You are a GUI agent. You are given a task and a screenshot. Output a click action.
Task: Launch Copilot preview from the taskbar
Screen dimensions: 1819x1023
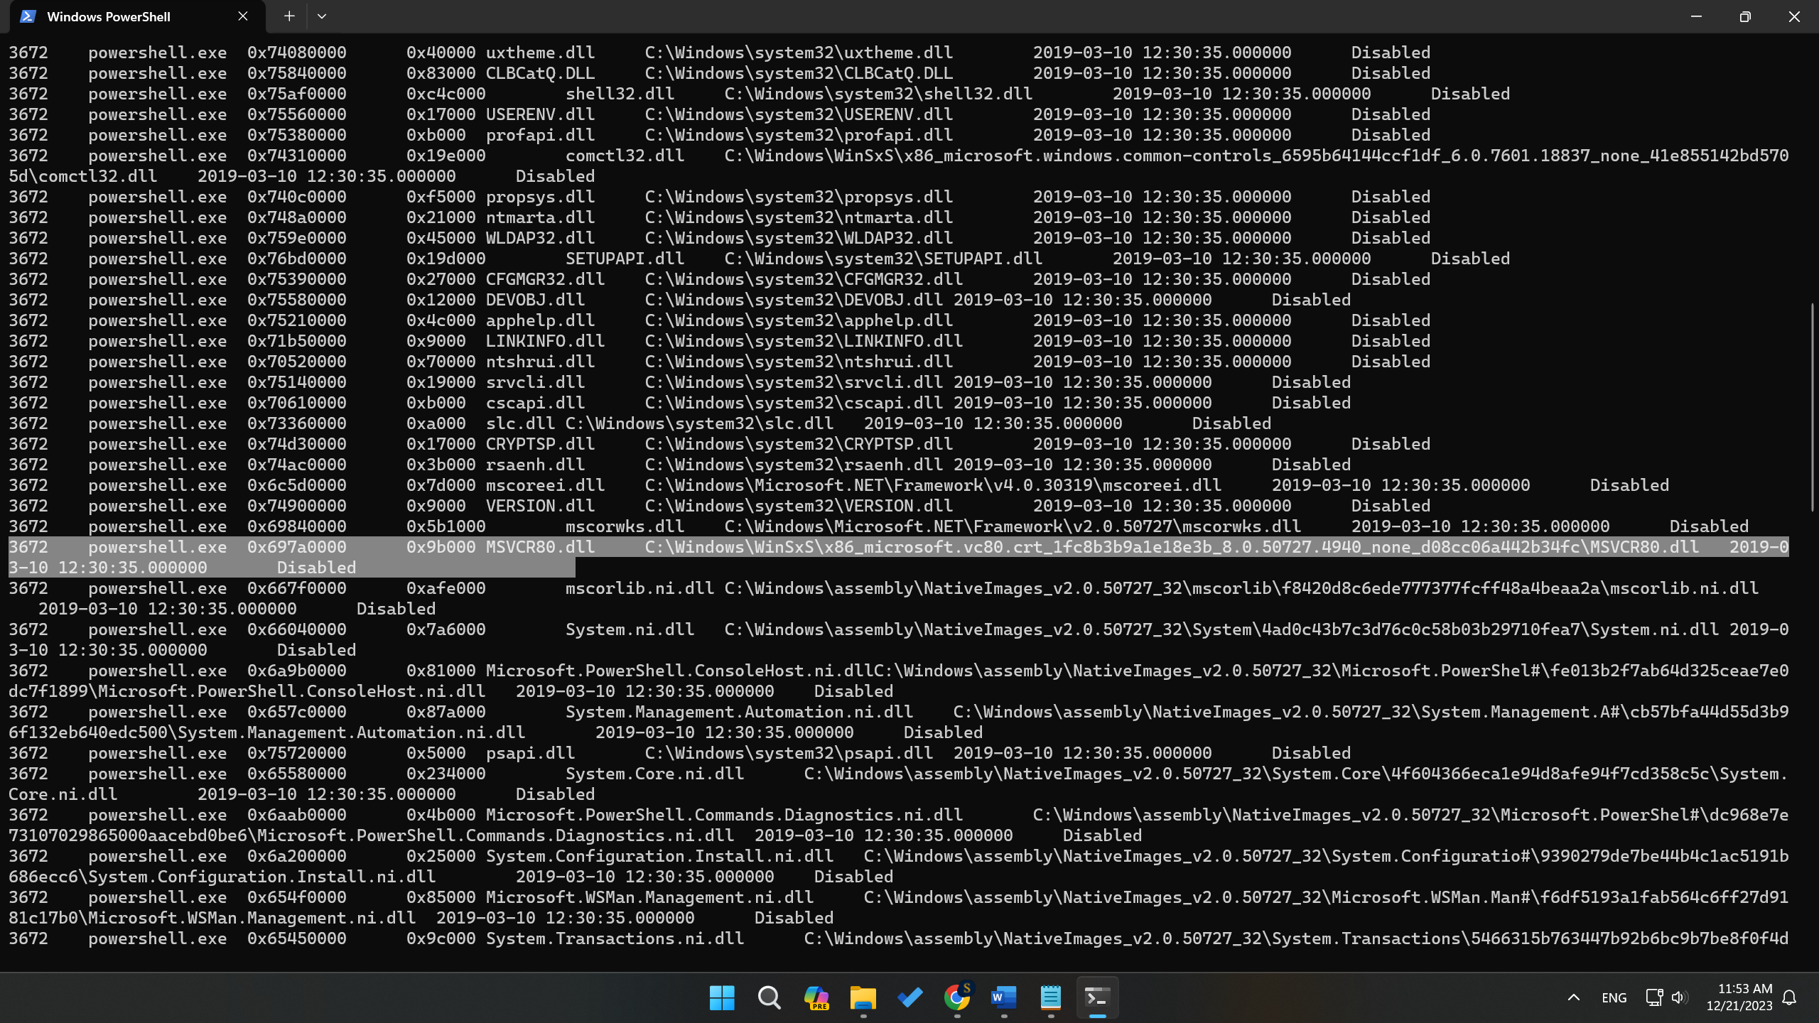coord(816,998)
